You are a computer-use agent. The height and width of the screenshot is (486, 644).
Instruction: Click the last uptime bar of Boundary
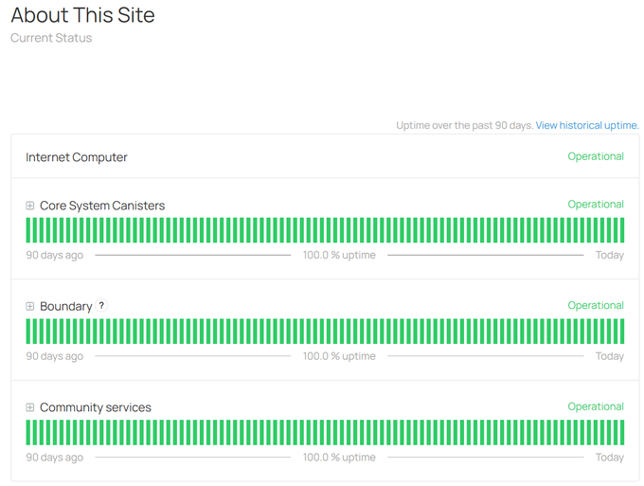[x=622, y=332]
